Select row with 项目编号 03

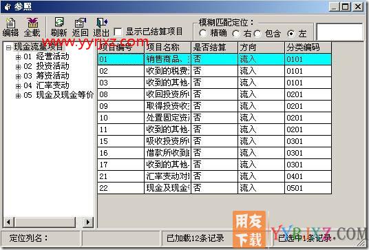[214, 83]
